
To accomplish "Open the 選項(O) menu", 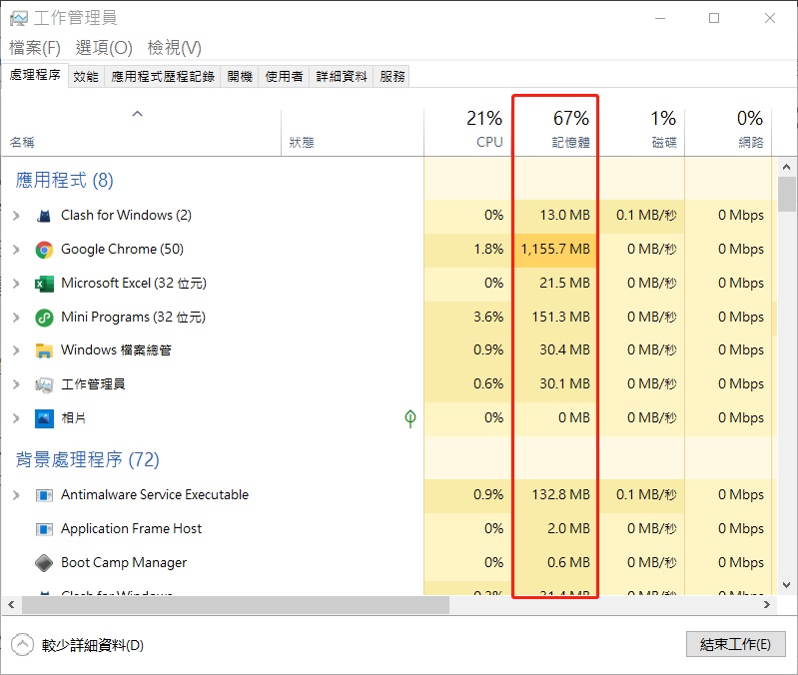I will tap(104, 48).
